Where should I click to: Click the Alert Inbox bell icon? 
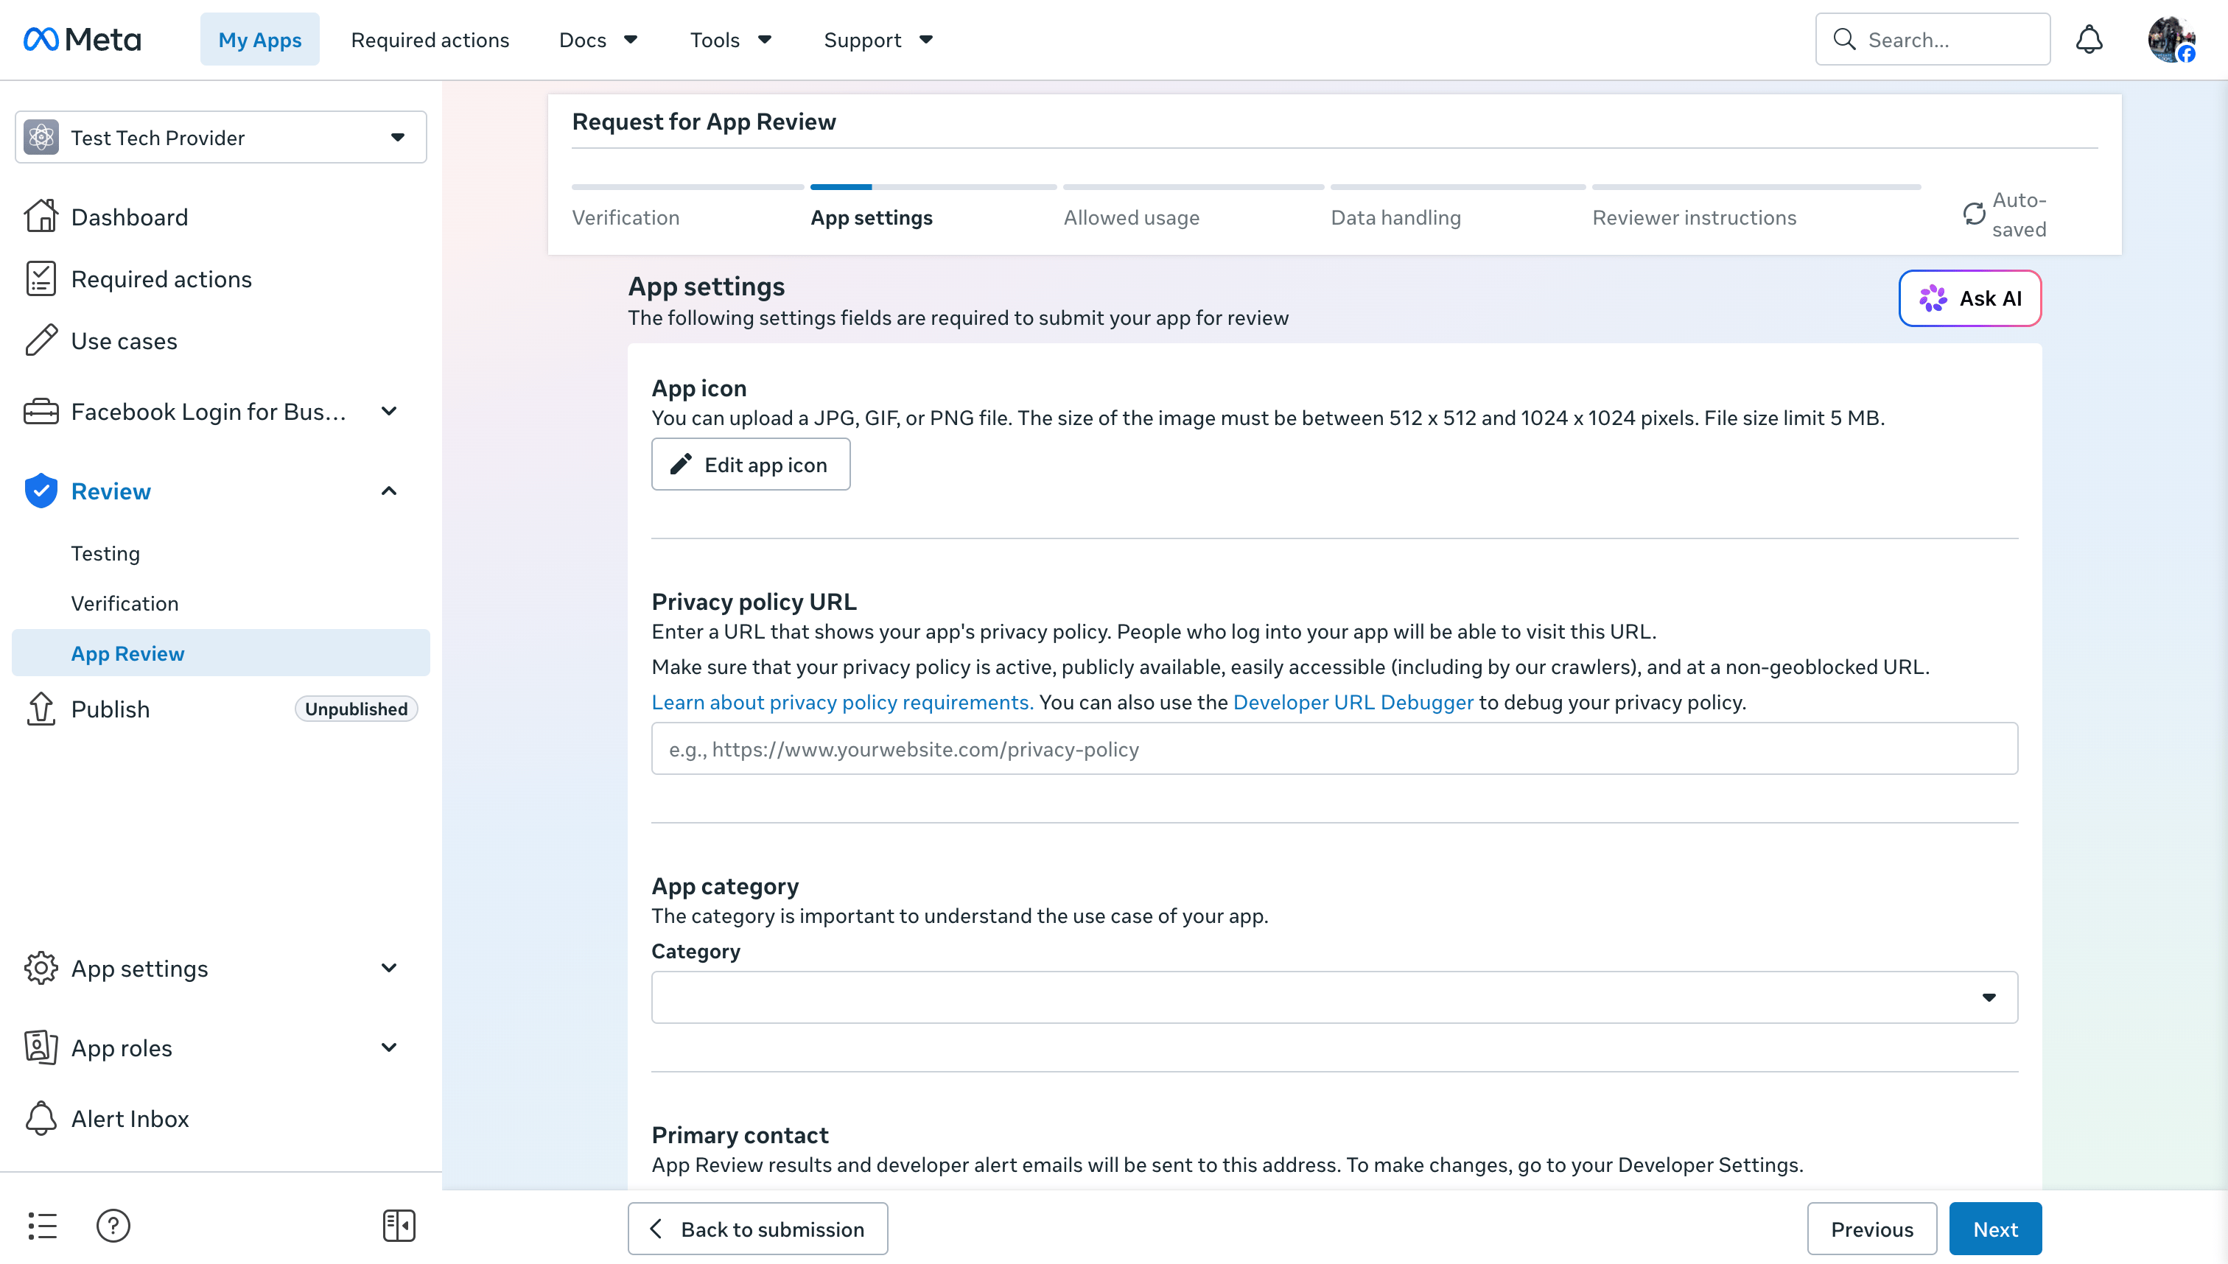[41, 1118]
